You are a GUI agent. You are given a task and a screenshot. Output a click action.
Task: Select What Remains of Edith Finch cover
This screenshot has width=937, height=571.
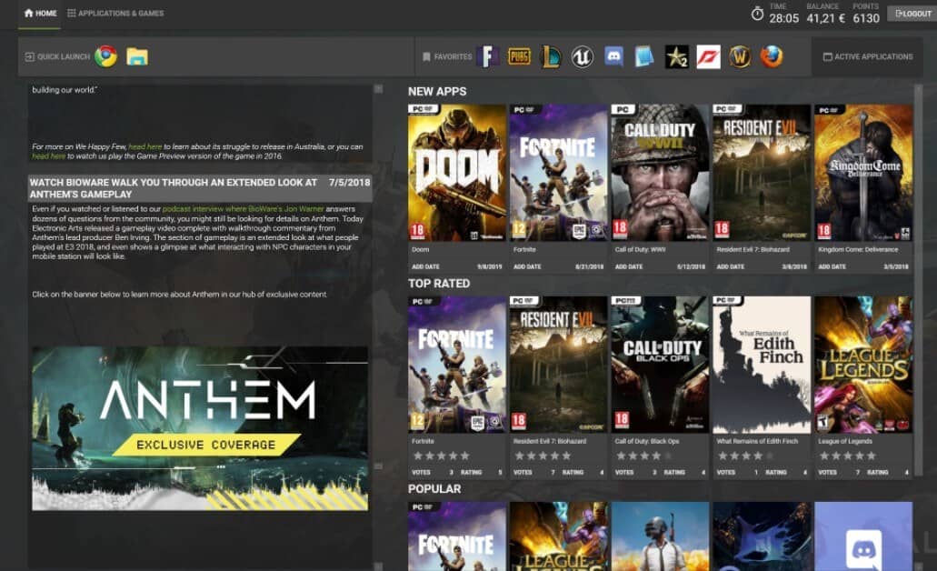pyautogui.click(x=762, y=365)
